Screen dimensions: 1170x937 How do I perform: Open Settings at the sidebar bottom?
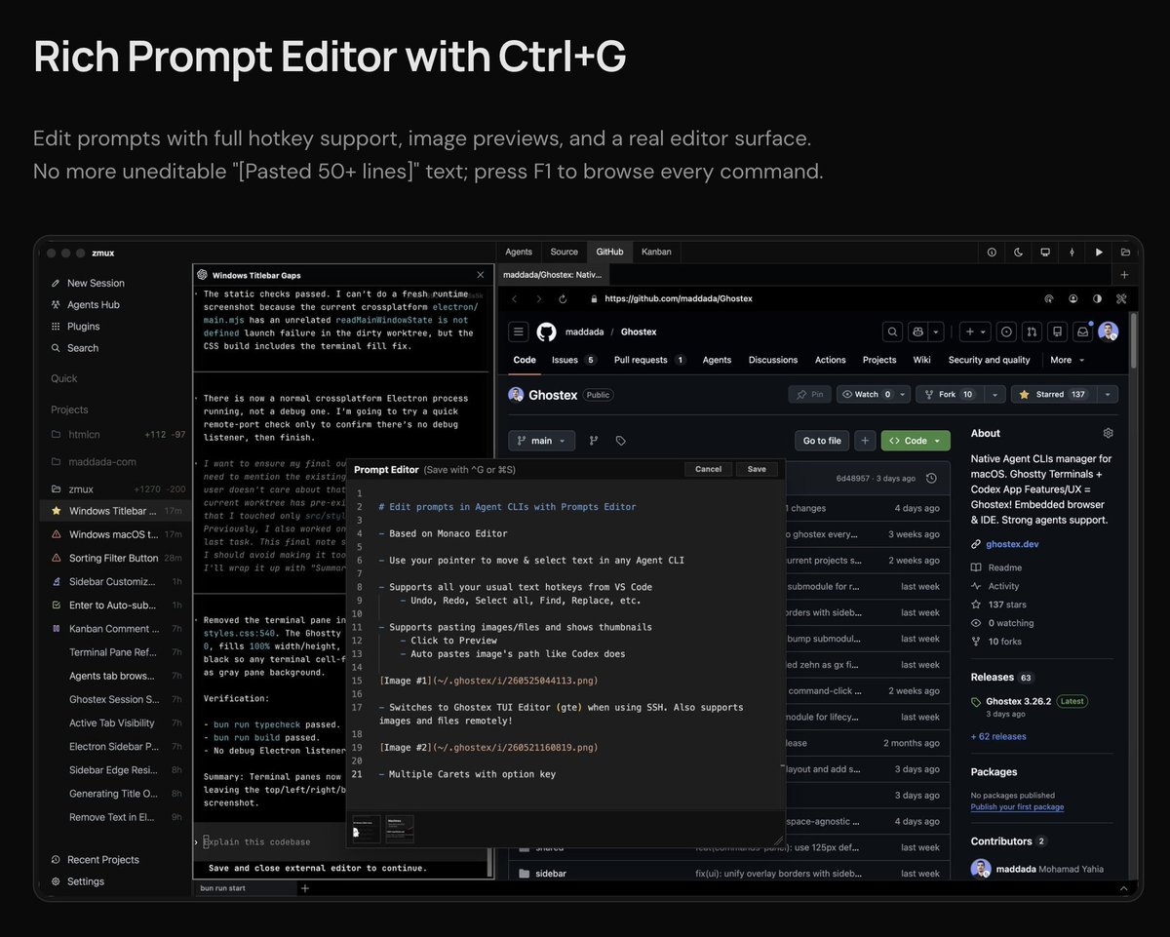[78, 881]
